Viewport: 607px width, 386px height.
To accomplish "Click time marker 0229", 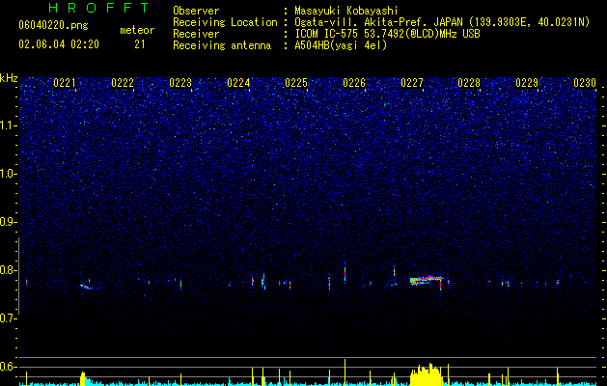I will point(527,83).
